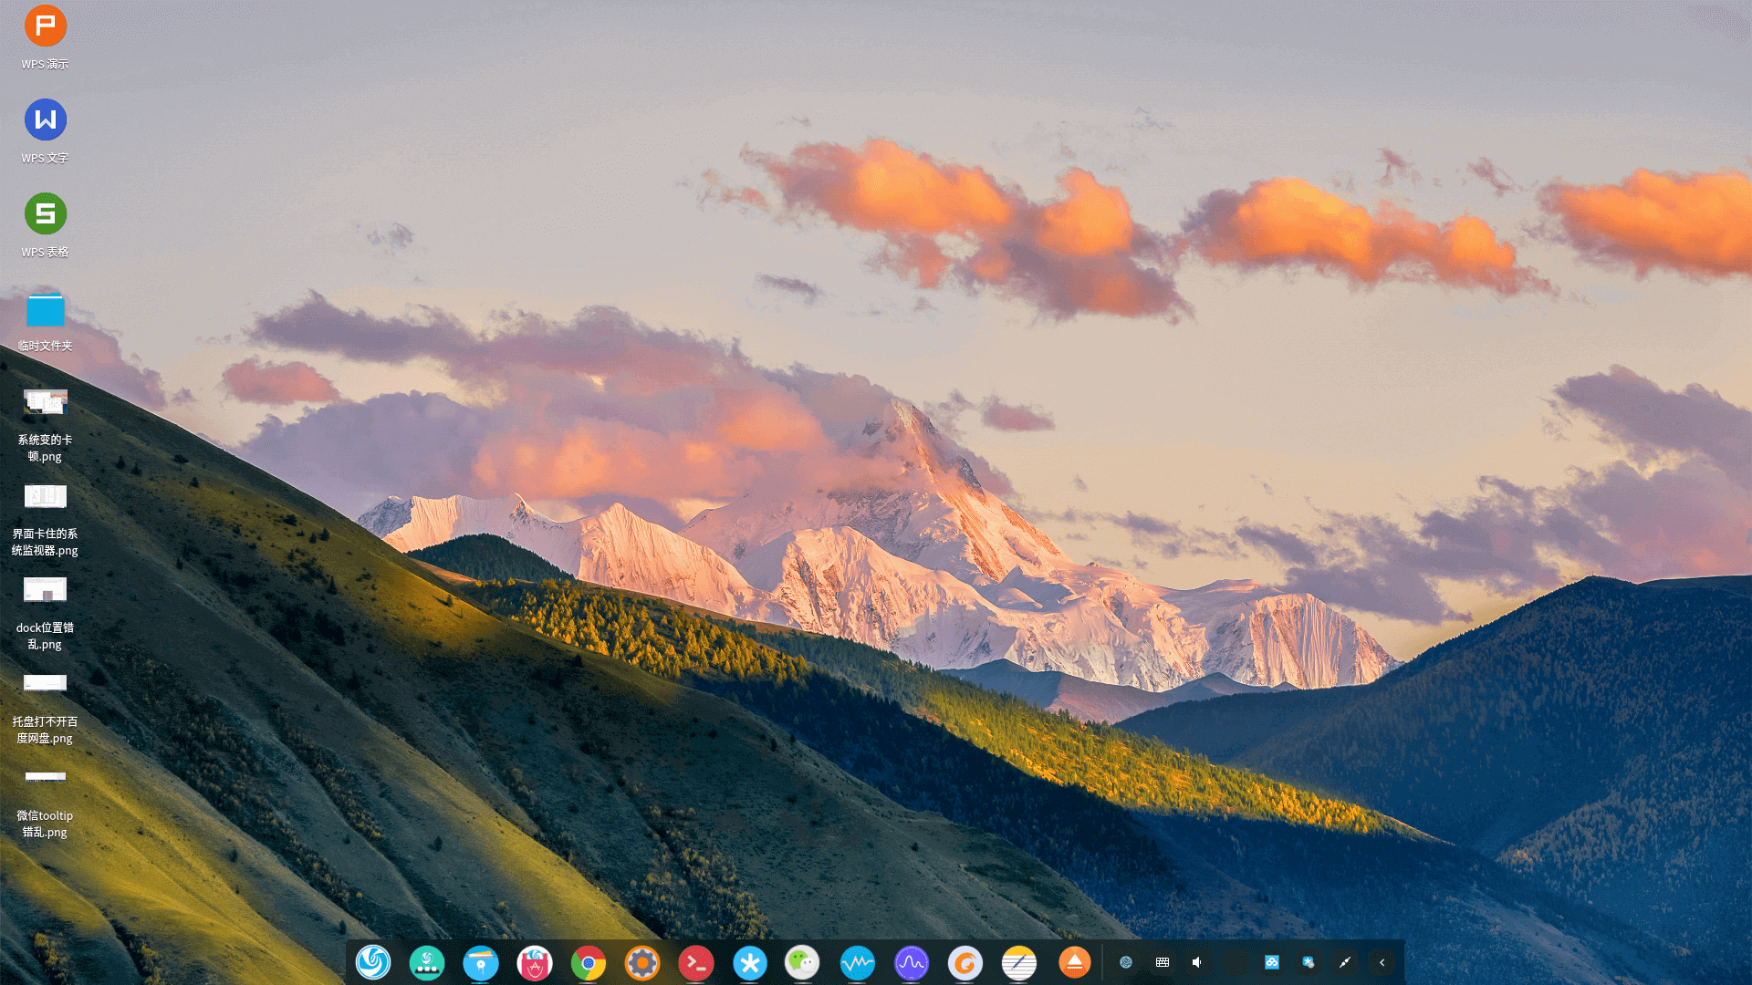Open Google Chrome from the dock
The image size is (1752, 985).
coord(589,962)
